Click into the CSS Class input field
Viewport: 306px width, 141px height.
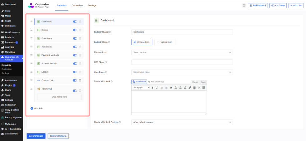tap(182, 62)
